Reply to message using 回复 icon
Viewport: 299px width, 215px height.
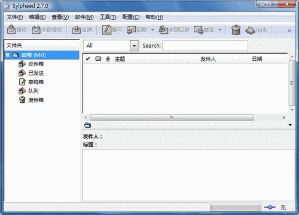pyautogui.click(x=132, y=30)
